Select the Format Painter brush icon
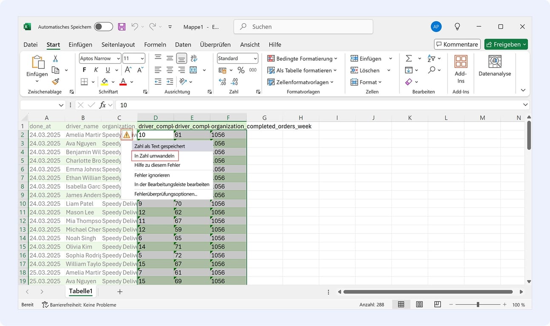This screenshot has width=550, height=326. [55, 81]
